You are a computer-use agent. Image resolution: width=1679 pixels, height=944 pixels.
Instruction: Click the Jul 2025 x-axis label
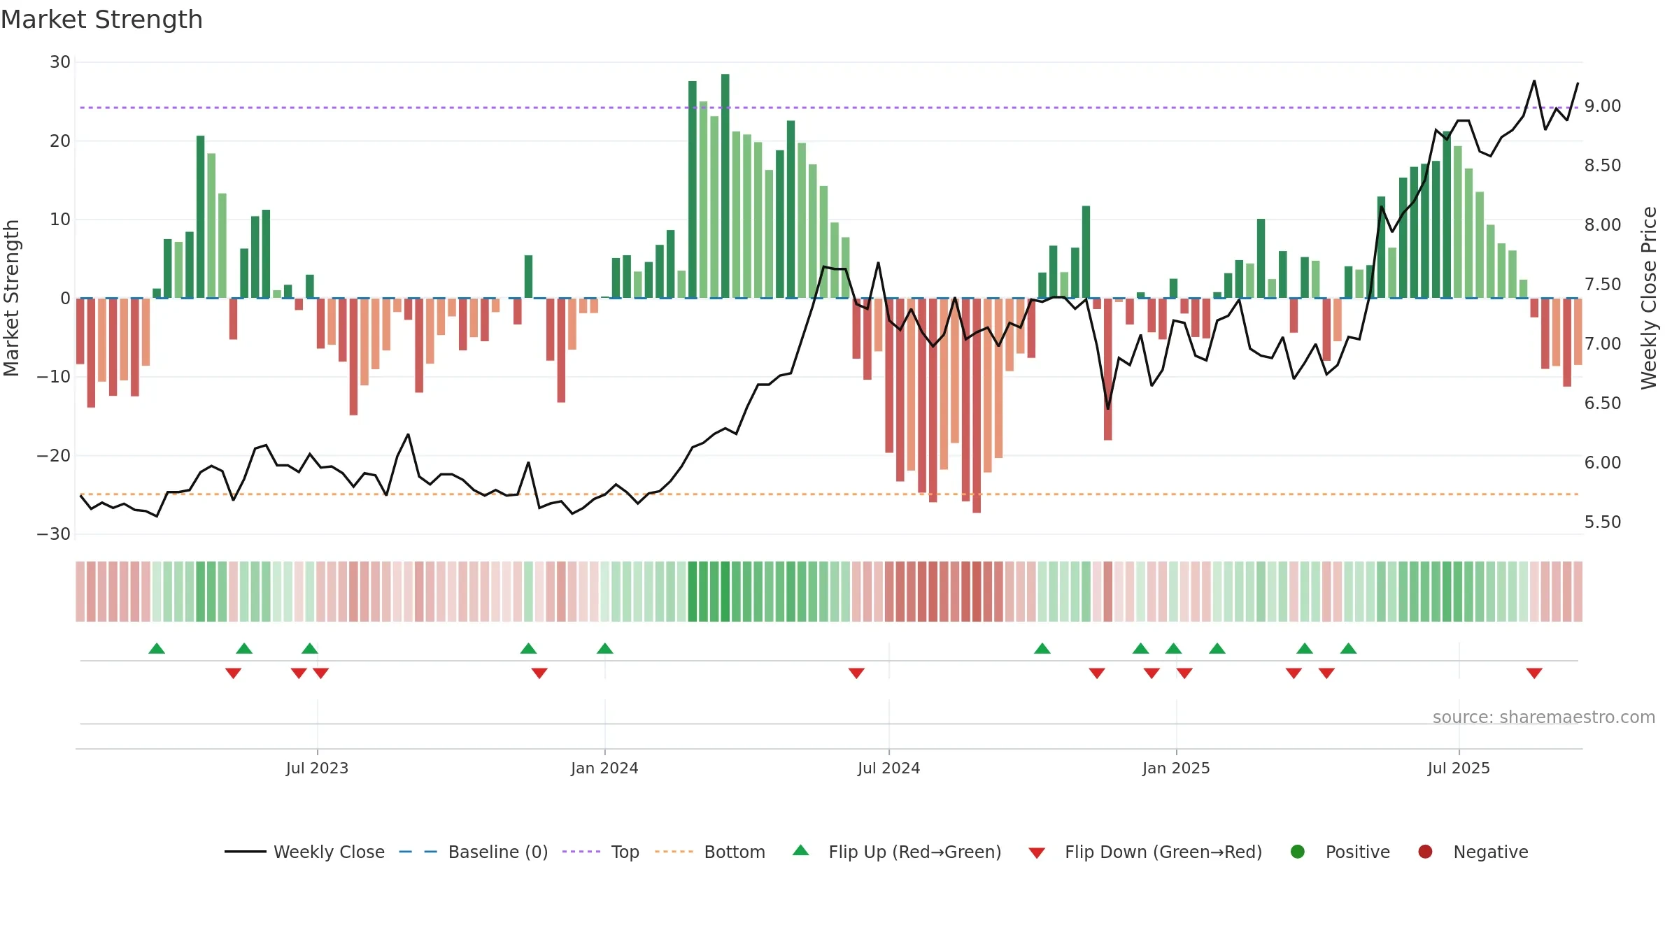pyautogui.click(x=1459, y=768)
